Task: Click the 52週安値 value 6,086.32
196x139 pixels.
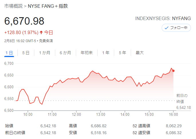Action: click(x=174, y=133)
